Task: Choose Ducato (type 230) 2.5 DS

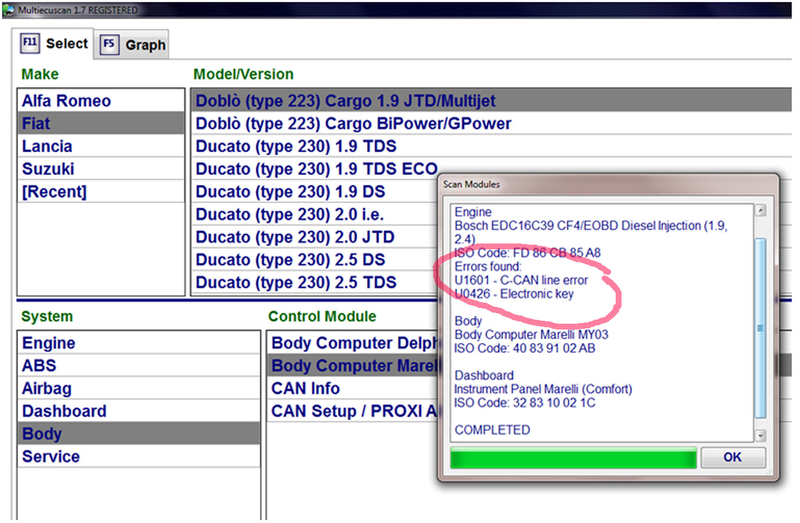Action: [x=315, y=259]
